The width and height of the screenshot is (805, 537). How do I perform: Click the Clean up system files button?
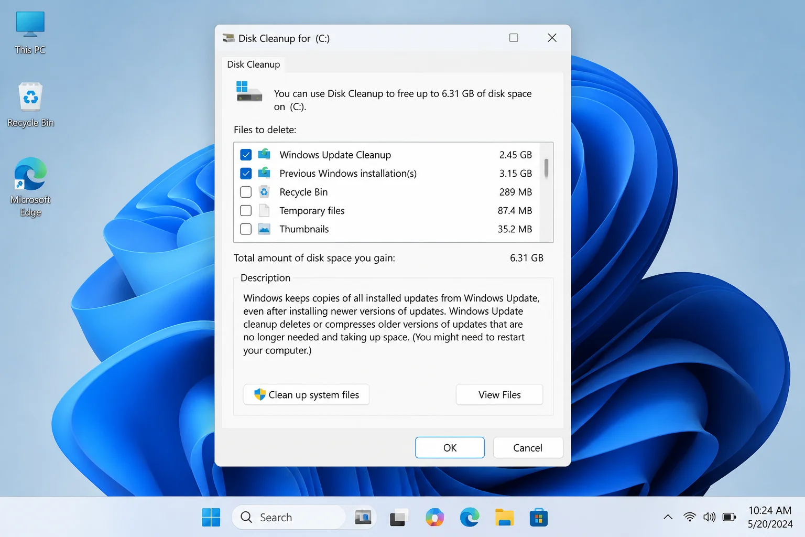(x=307, y=395)
